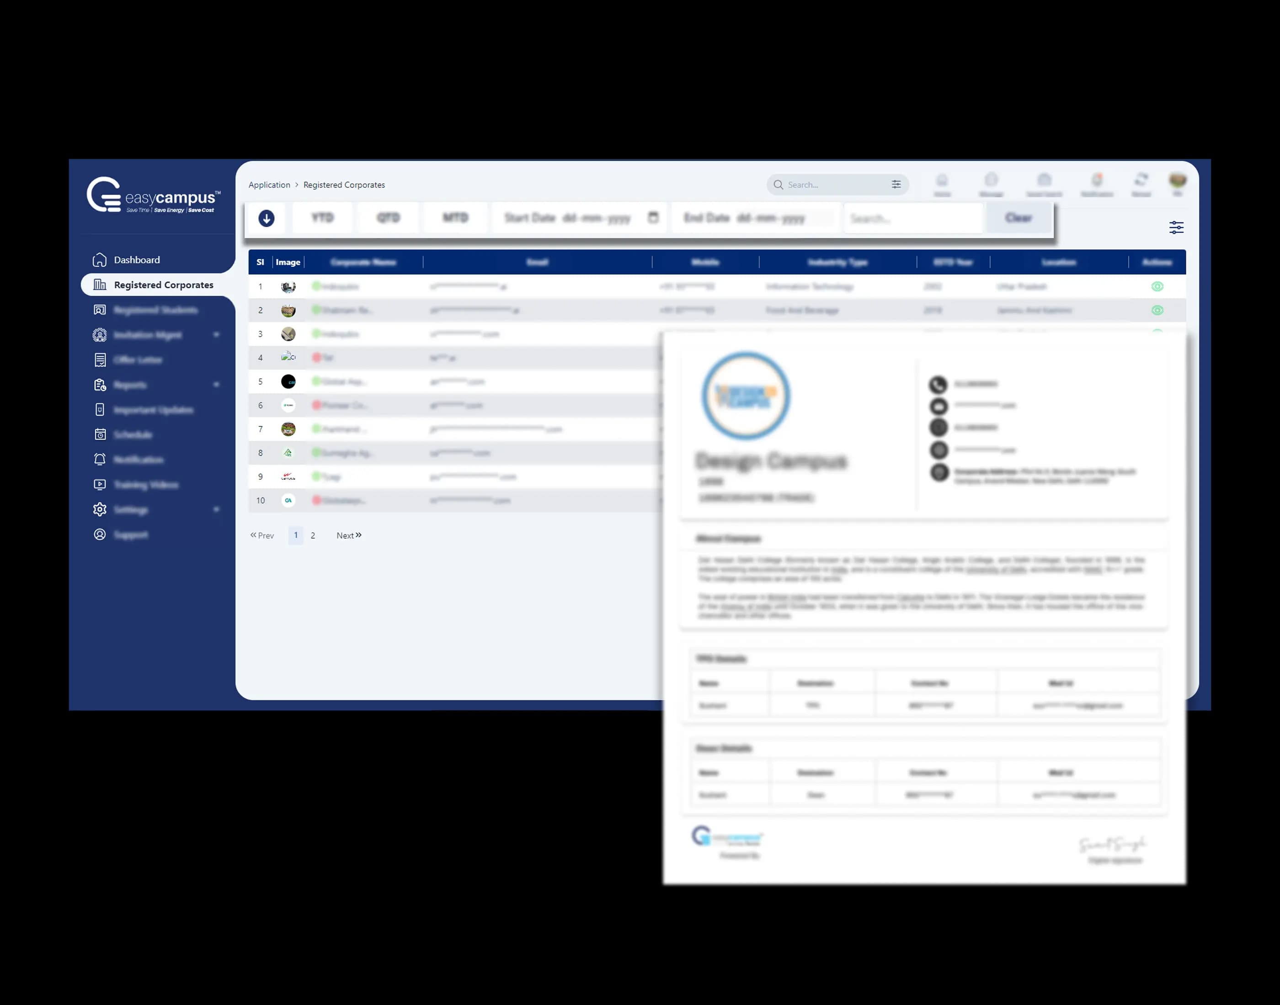Select the YTD date range filter
1280x1005 pixels.
click(x=322, y=218)
